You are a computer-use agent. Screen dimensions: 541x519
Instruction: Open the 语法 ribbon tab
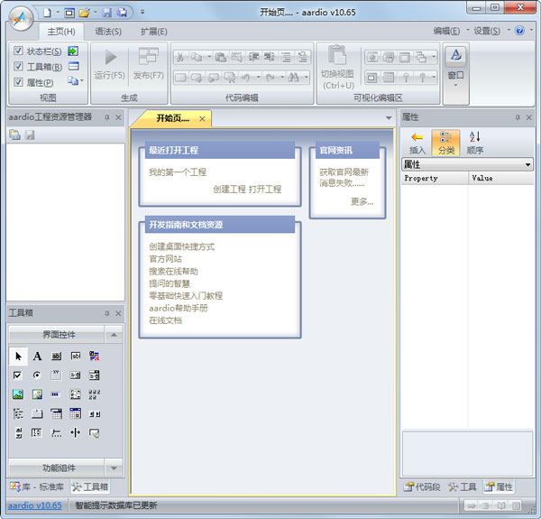[x=109, y=31]
